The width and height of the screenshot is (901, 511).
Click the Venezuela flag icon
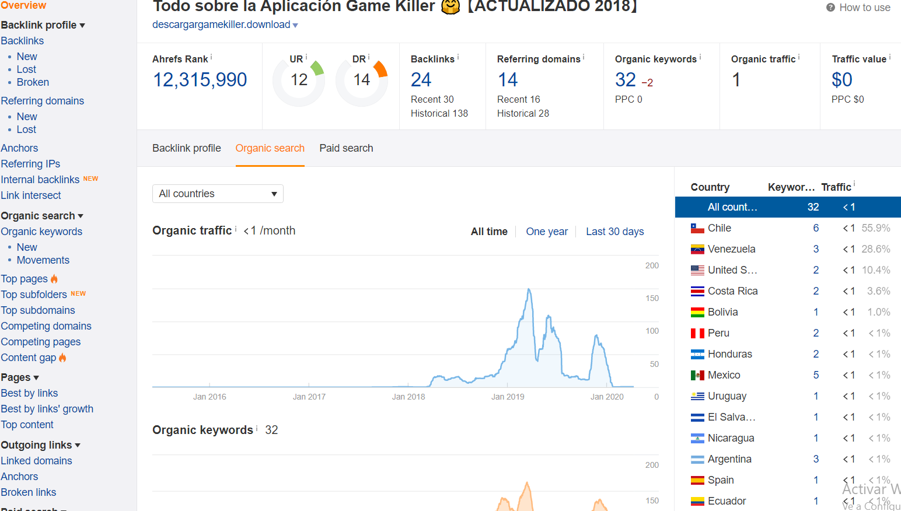(x=697, y=249)
